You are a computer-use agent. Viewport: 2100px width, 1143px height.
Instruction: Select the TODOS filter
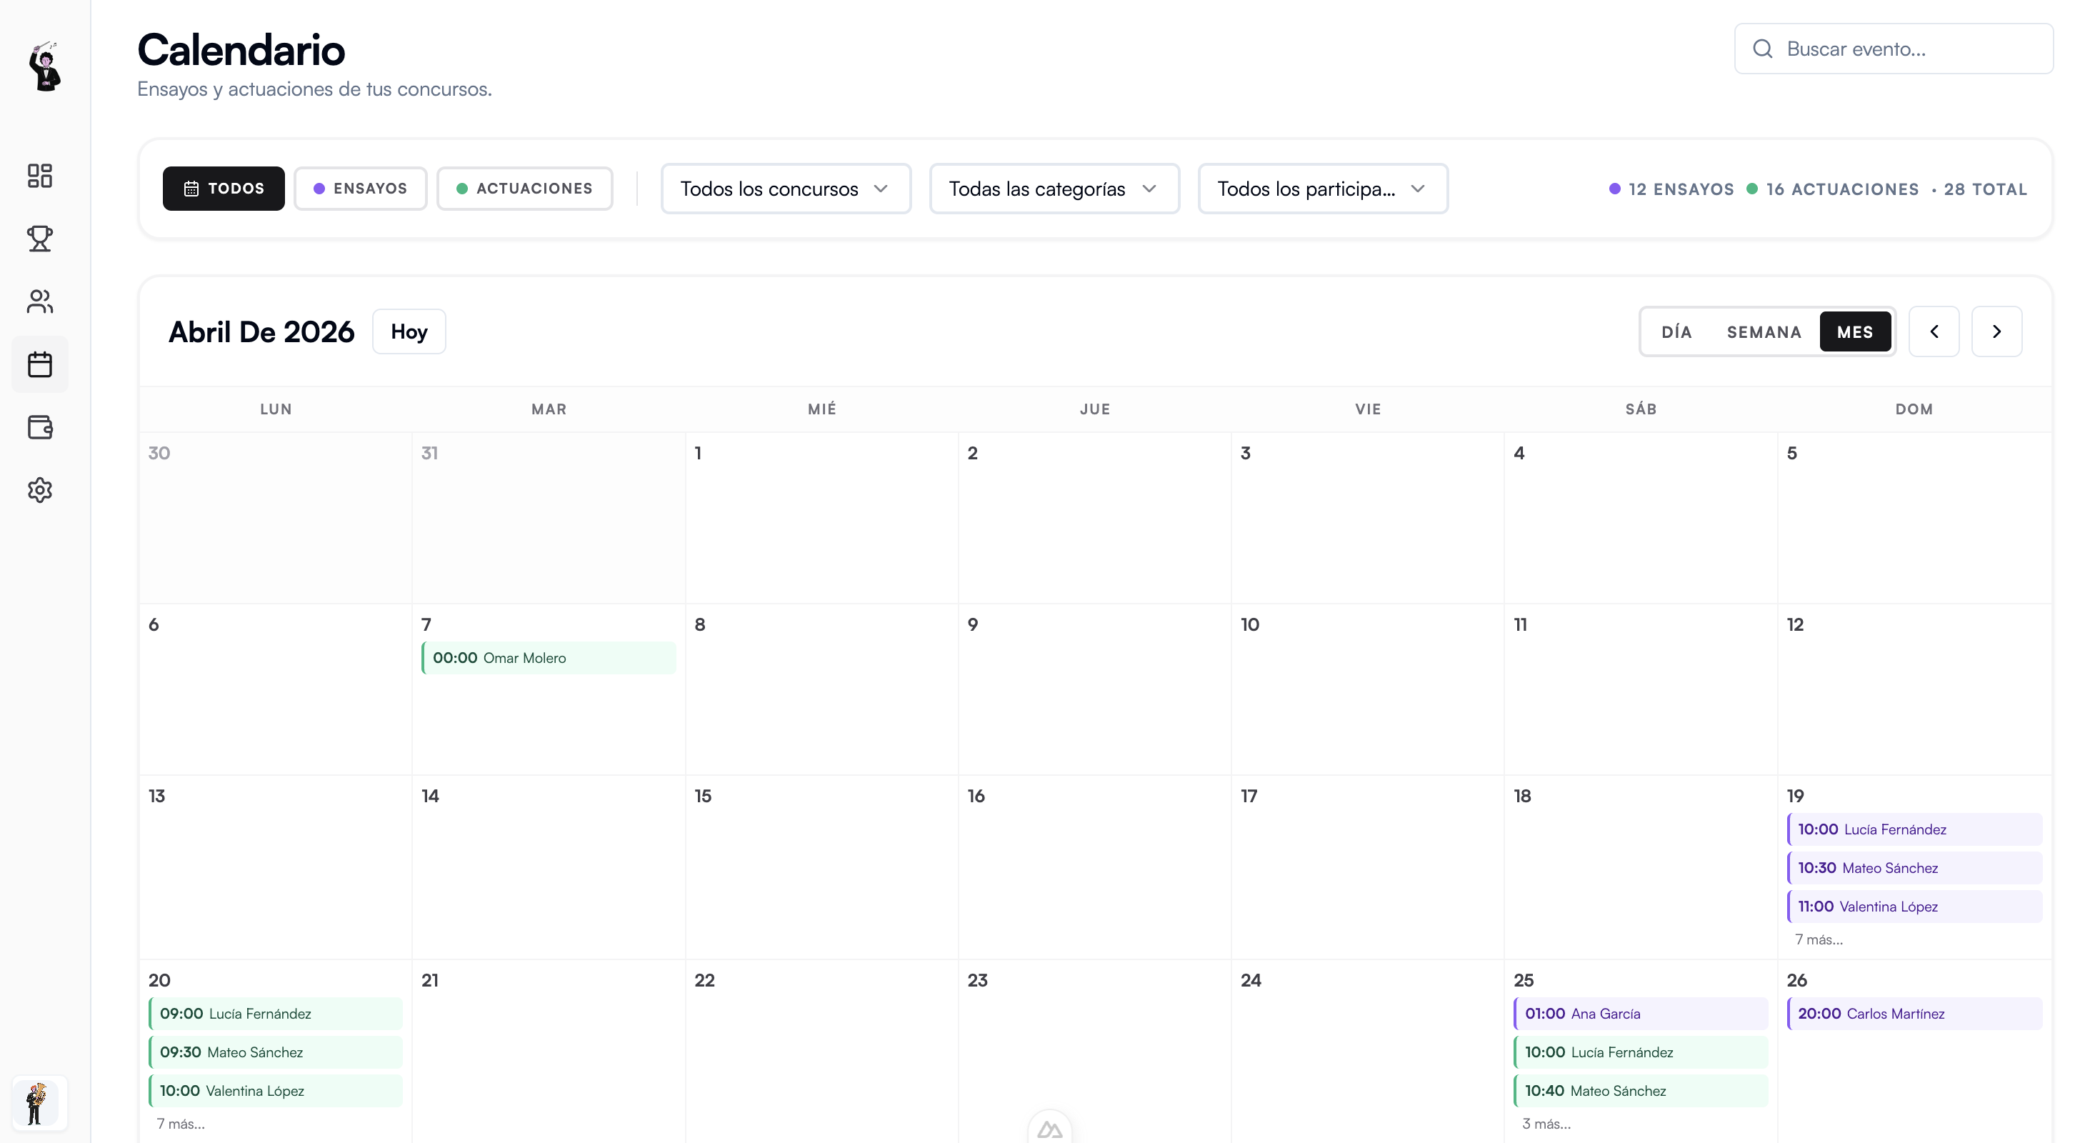224,189
